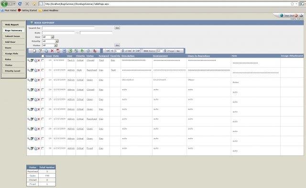
Task: Copy the Test 1 bug row
Action: pos(35,60)
